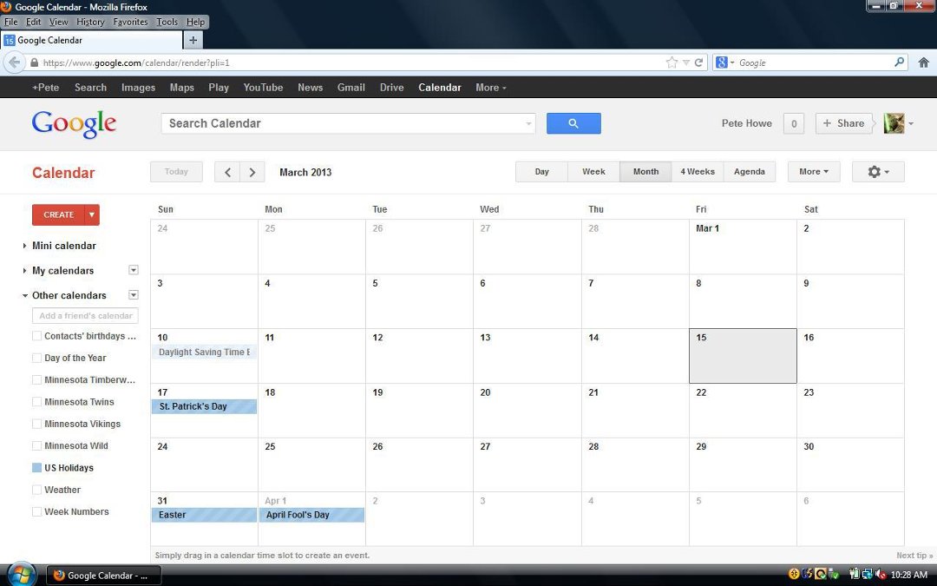Reload page with refresh icon

click(698, 63)
